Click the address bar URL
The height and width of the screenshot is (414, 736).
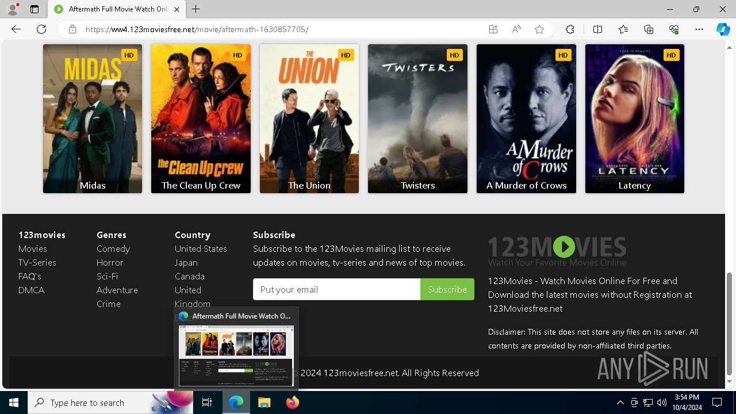tap(197, 29)
